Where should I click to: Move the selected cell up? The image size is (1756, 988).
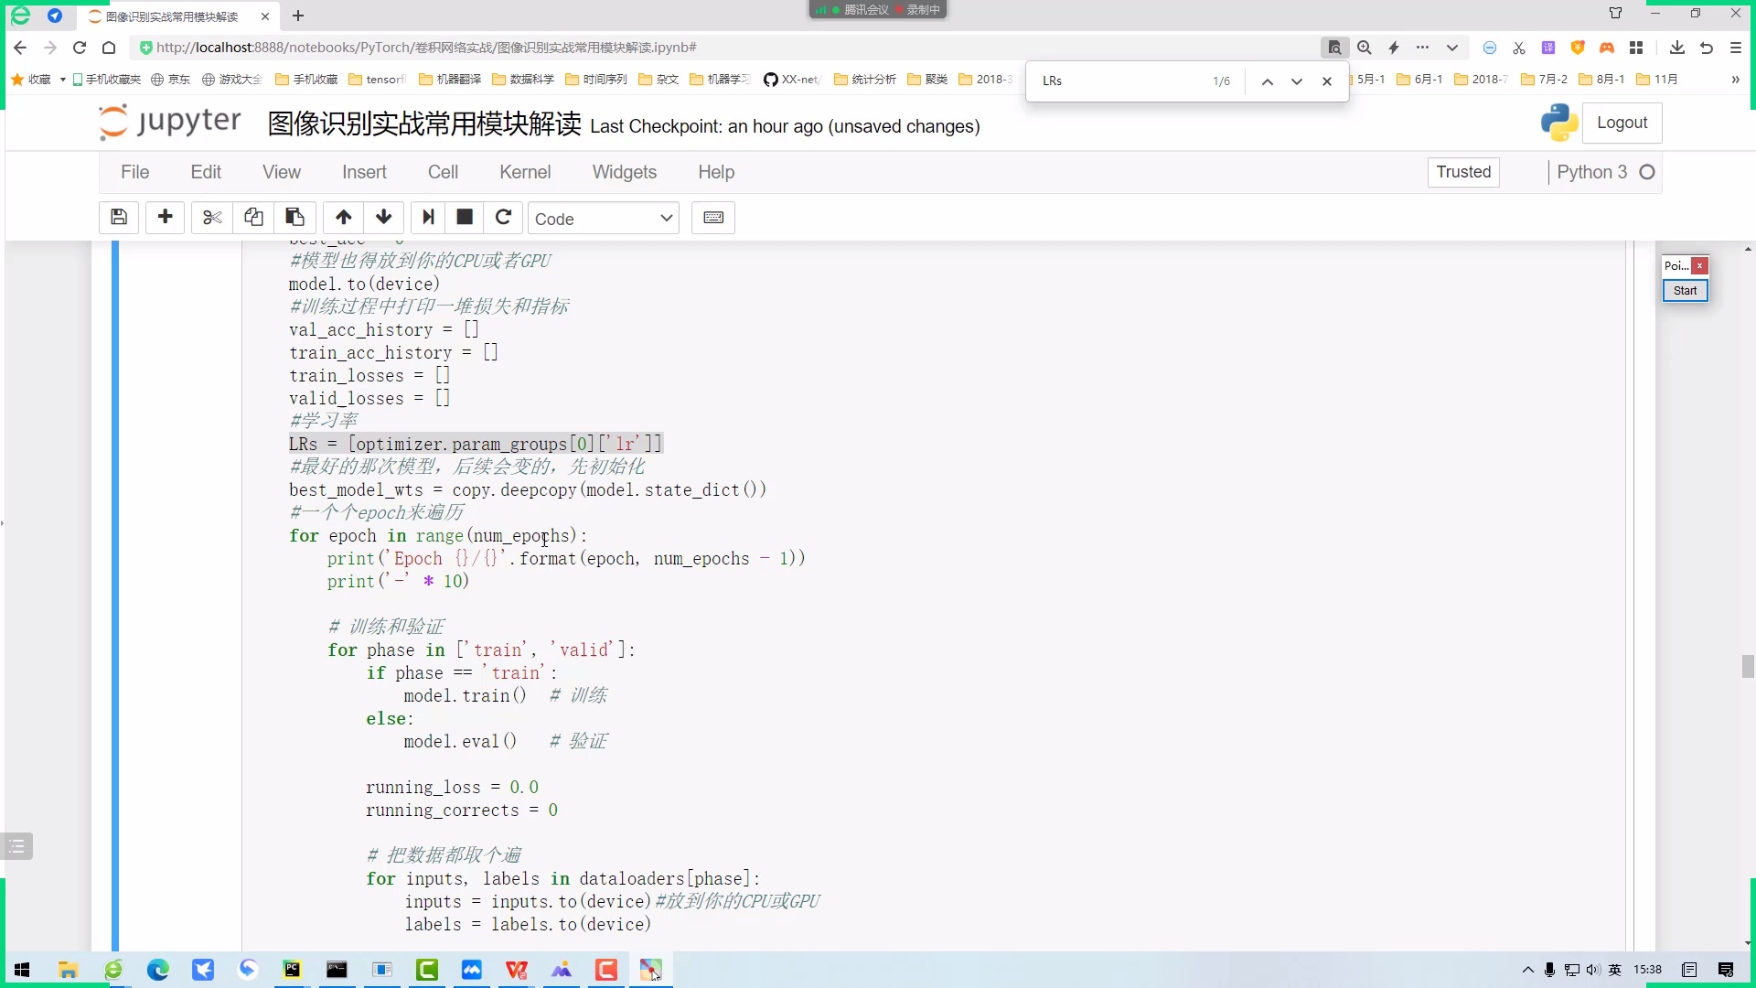click(343, 218)
